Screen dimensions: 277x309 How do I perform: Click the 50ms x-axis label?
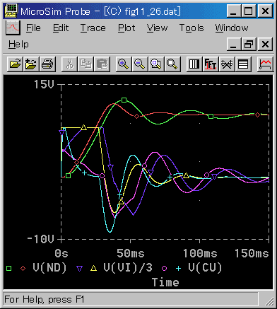tap(131, 253)
